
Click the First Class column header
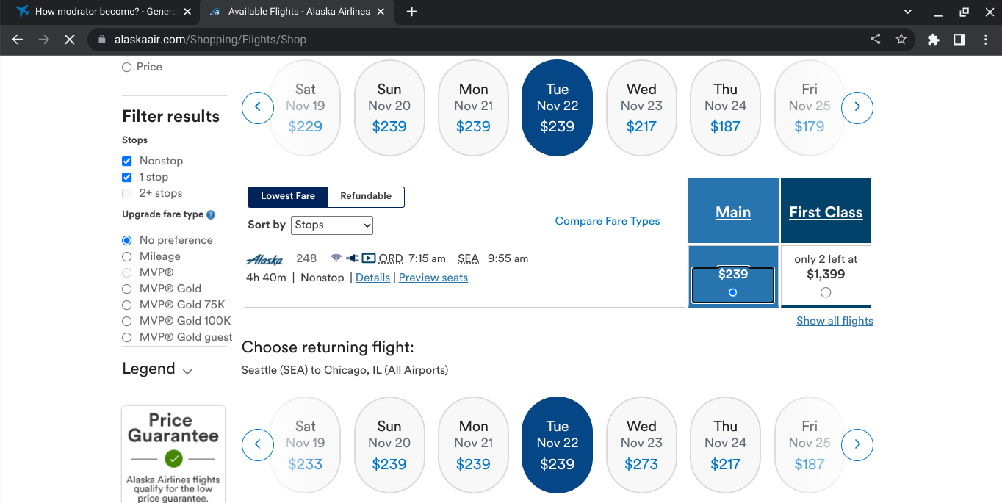[x=826, y=212]
